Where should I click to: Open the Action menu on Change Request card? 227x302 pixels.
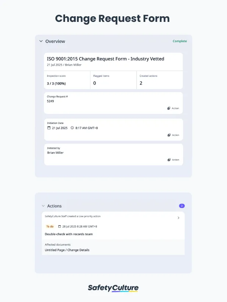pos(173,108)
